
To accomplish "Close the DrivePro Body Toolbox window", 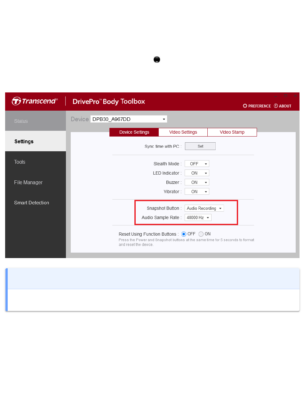I will (x=295, y=96).
